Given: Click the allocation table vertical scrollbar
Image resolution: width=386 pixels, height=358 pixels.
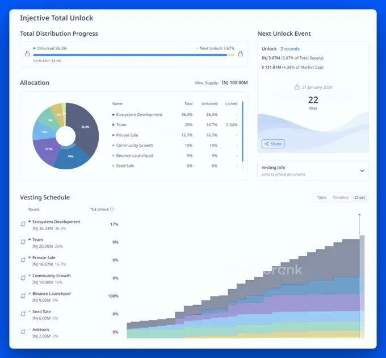Looking at the screenshot, I should 243,131.
